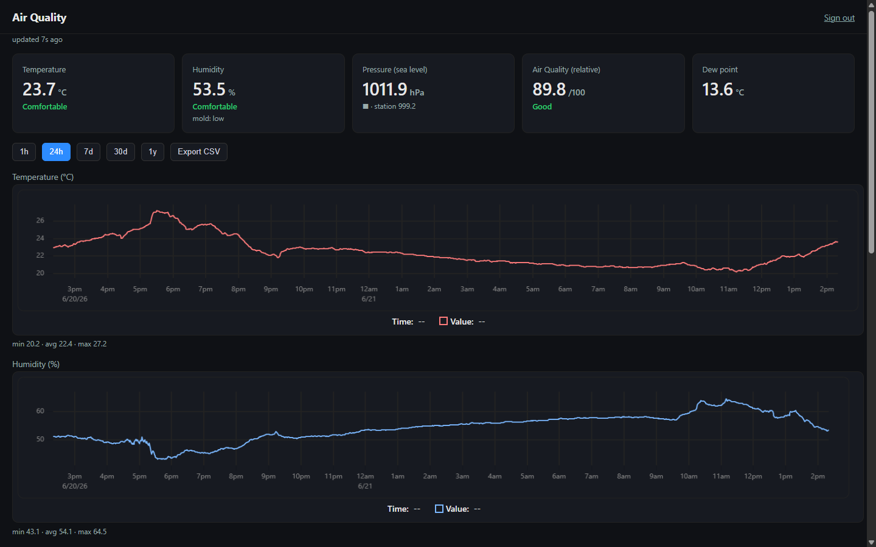Click the 'Air Quality (relative)' card label
This screenshot has height=547, width=876.
point(566,70)
